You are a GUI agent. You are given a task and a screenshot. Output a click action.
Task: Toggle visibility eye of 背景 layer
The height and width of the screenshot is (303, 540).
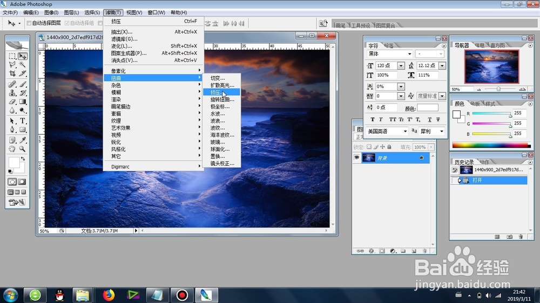coord(357,157)
